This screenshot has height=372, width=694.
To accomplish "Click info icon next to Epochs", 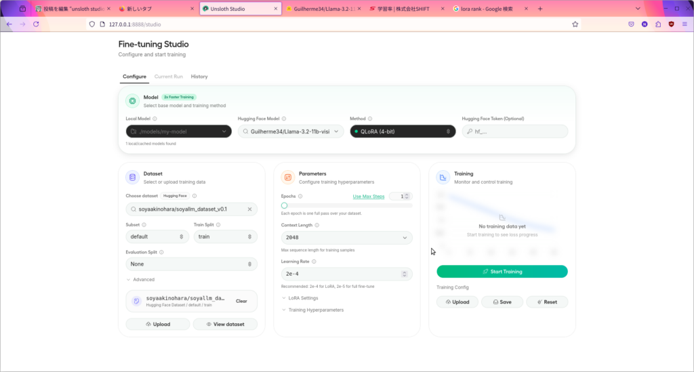I will (x=300, y=196).
